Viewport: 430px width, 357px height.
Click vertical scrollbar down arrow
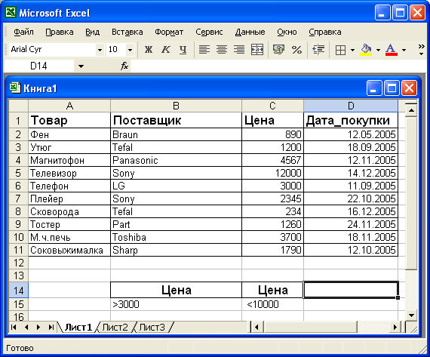click(411, 315)
